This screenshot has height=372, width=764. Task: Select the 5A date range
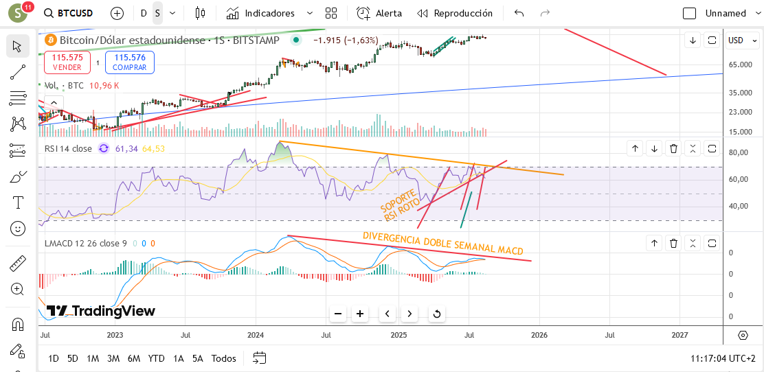[197, 359]
